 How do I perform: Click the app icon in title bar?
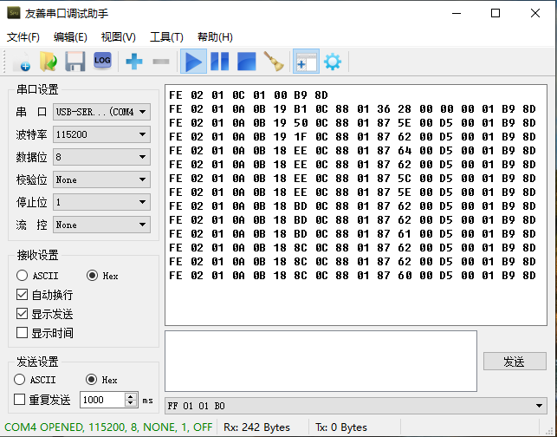pyautogui.click(x=14, y=13)
